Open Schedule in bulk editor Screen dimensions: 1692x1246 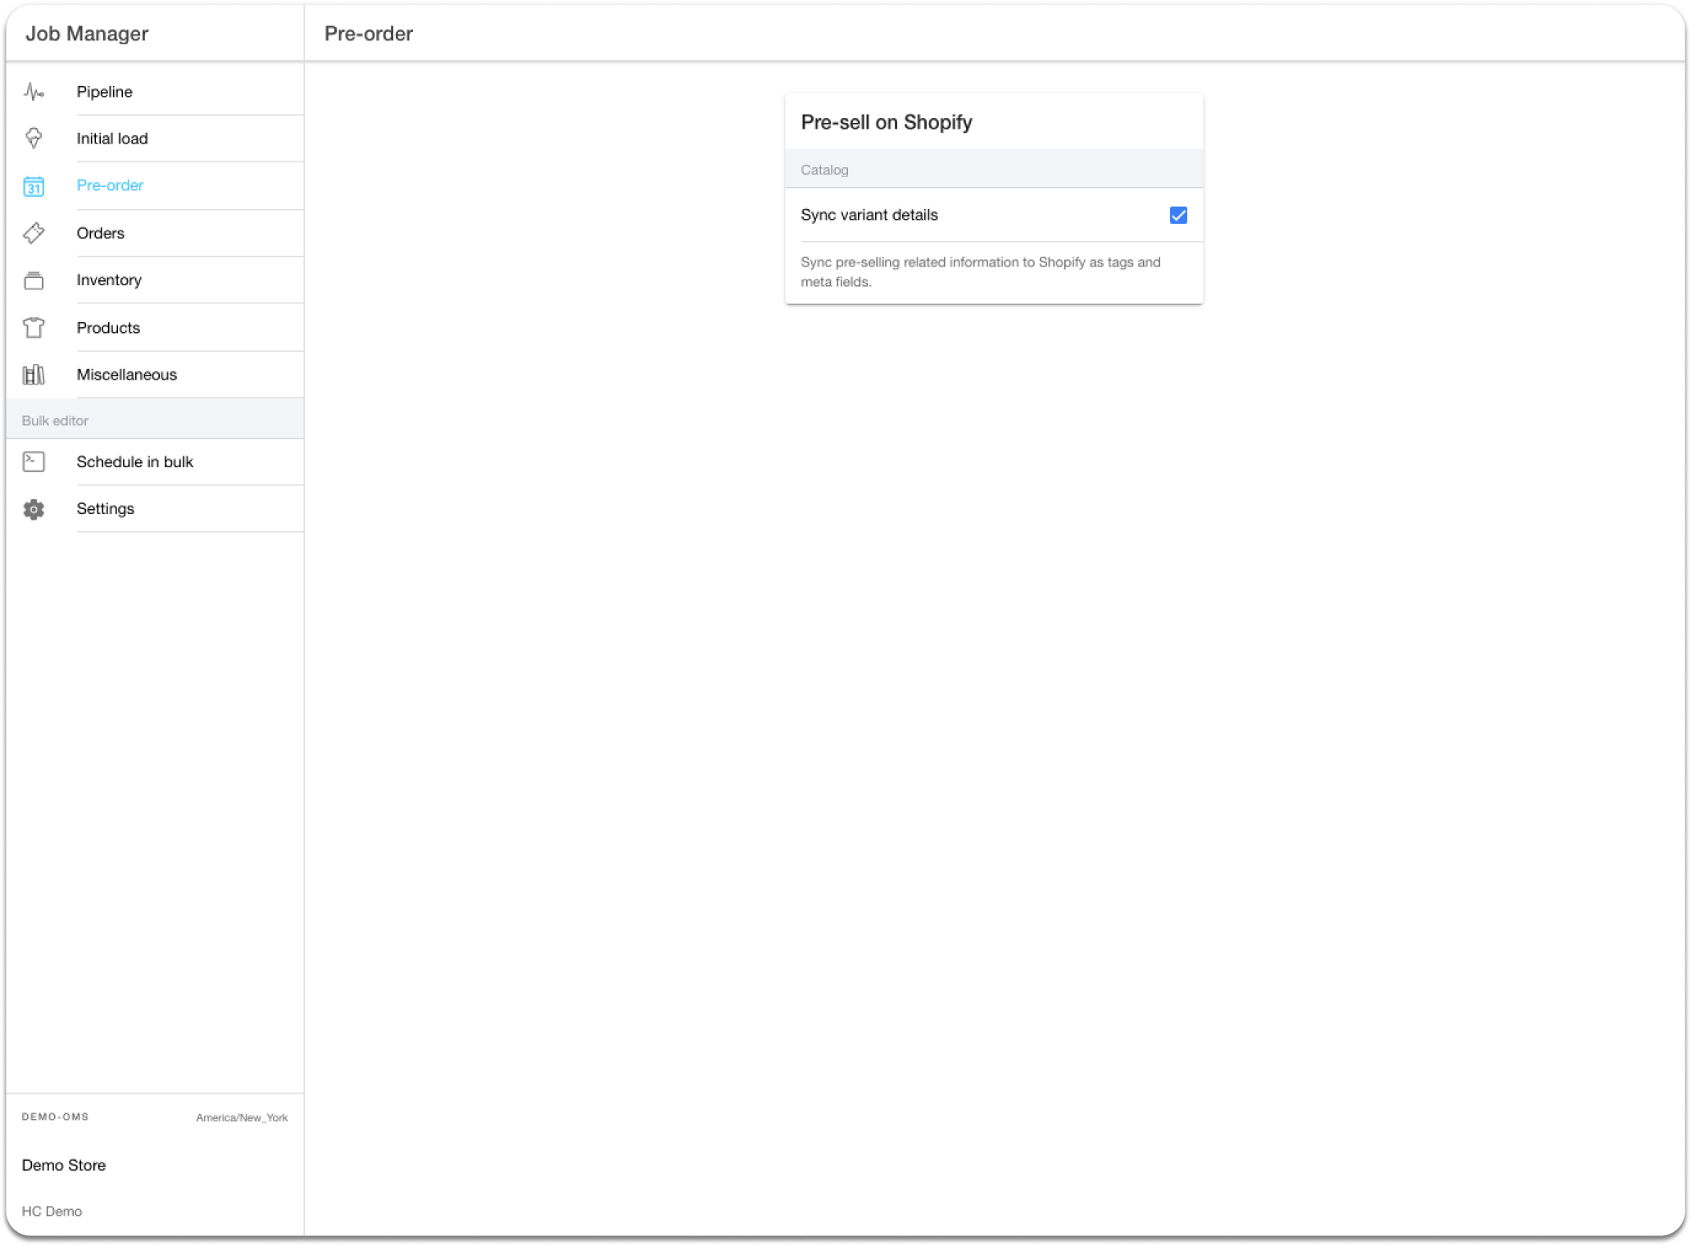[135, 462]
